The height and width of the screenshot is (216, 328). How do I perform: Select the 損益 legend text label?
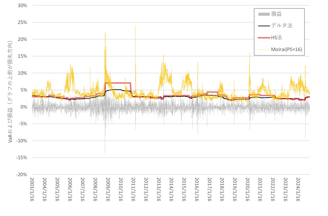[276, 14]
